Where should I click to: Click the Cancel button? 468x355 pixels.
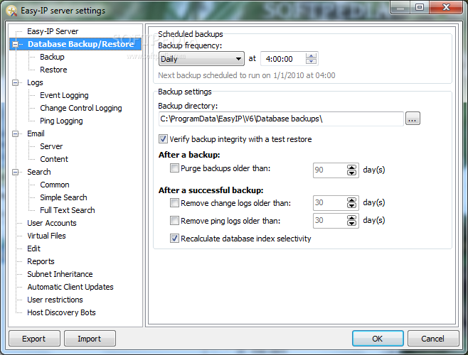(433, 339)
